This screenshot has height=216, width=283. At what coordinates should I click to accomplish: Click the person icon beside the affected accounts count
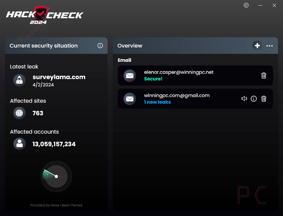pyautogui.click(x=19, y=144)
